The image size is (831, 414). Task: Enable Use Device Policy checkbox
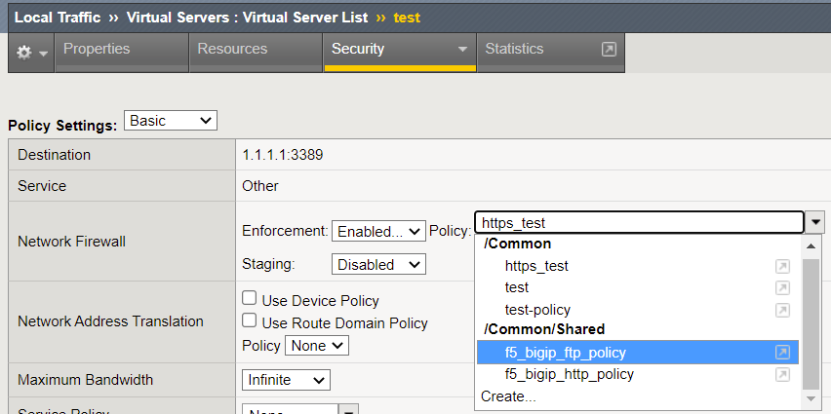point(250,299)
